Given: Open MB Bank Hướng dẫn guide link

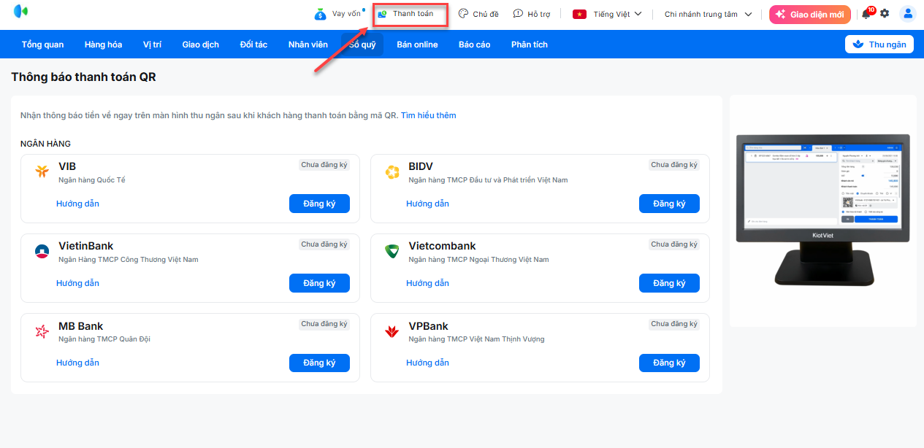Looking at the screenshot, I should pos(77,363).
